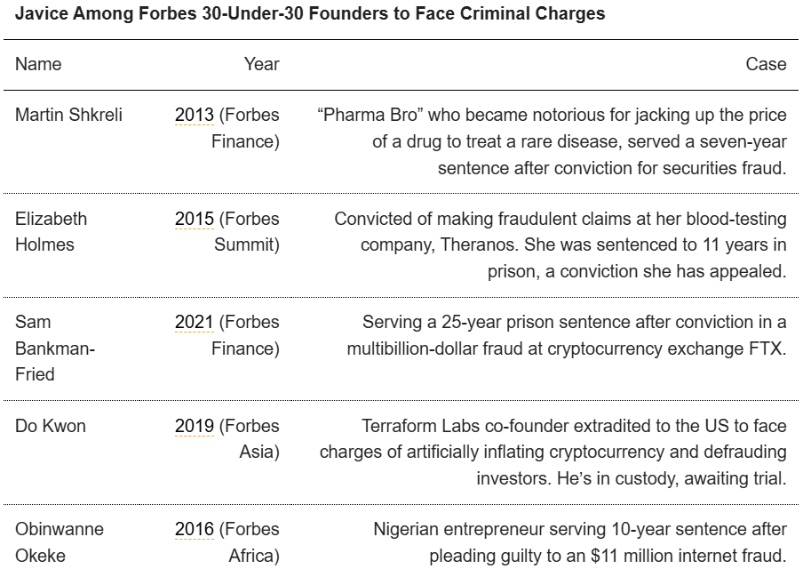The height and width of the screenshot is (577, 803).
Task: Open the underlined 2016 year link
Action: (x=195, y=529)
